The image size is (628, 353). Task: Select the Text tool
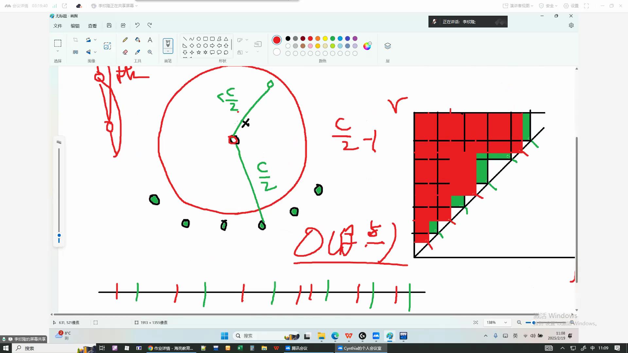click(150, 40)
